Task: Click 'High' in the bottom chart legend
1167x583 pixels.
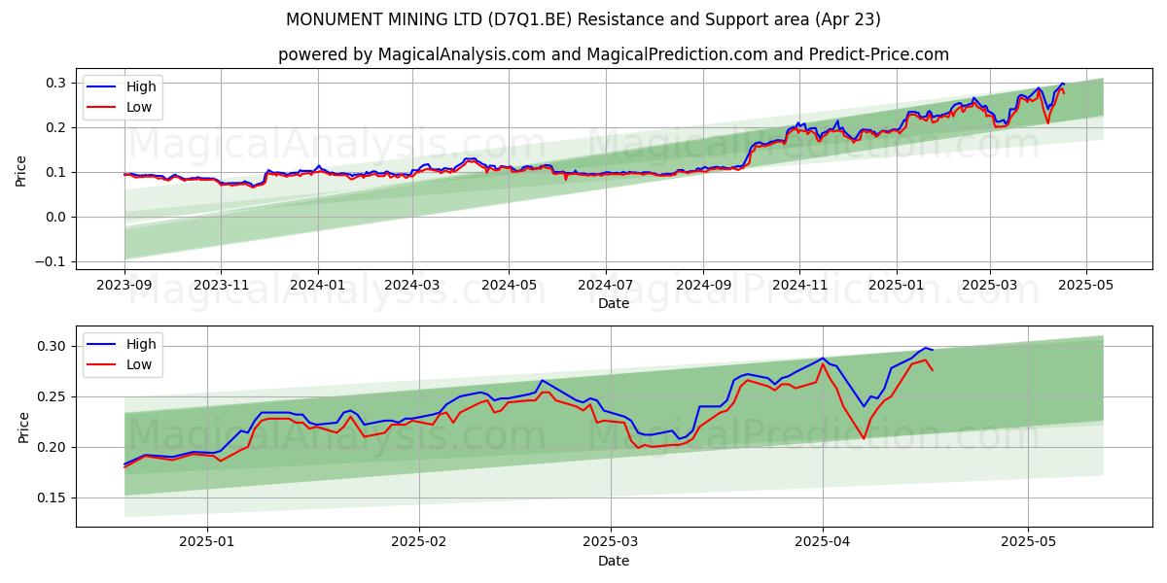Action: pyautogui.click(x=141, y=344)
